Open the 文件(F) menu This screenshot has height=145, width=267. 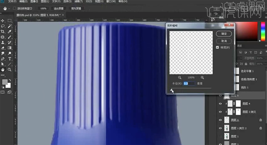point(12,1)
